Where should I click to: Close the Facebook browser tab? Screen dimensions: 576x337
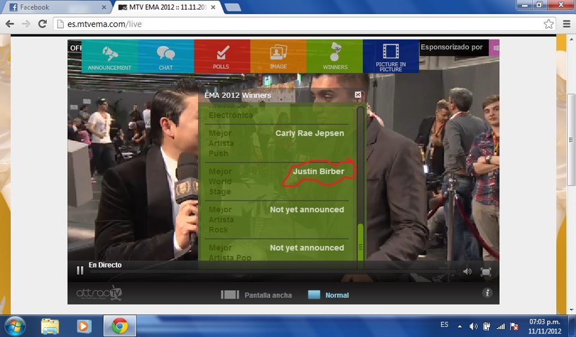click(x=104, y=7)
